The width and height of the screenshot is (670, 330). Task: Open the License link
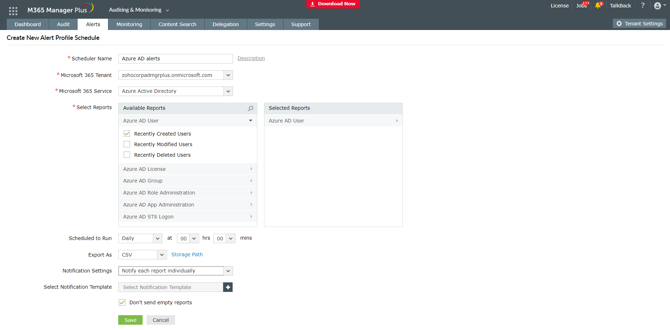[560, 6]
